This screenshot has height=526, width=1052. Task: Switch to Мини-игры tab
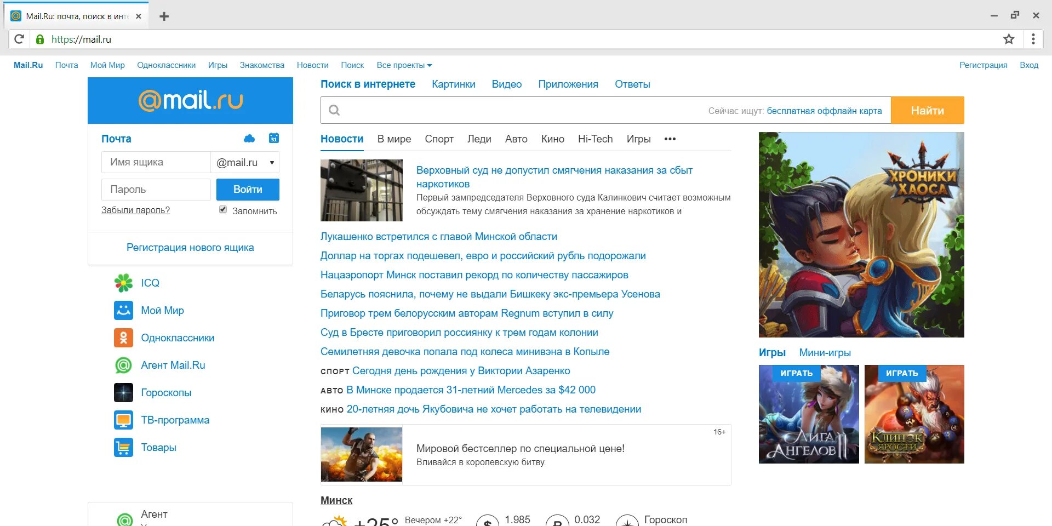pyautogui.click(x=825, y=353)
